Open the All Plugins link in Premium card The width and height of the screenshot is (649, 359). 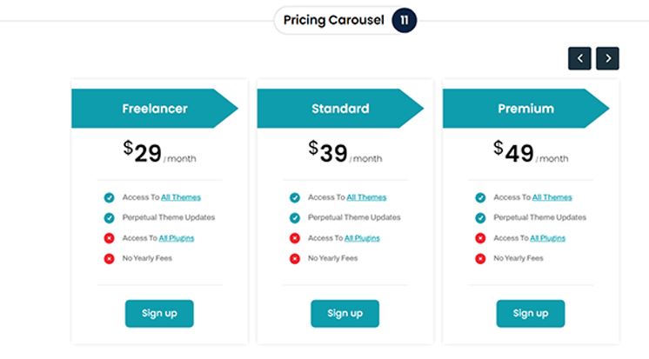pyautogui.click(x=547, y=238)
